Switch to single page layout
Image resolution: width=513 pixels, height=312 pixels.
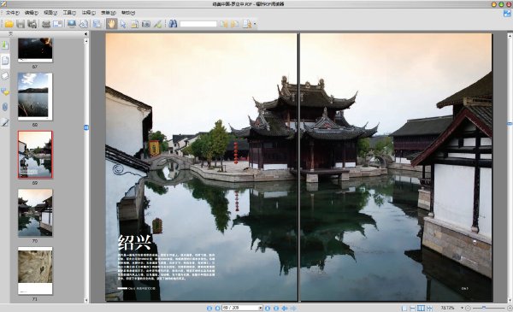click(x=404, y=308)
